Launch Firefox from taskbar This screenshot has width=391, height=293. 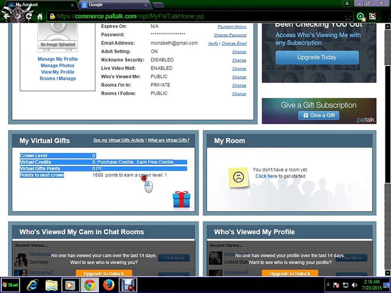pos(109,285)
